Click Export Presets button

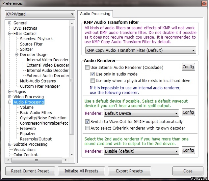129,171
